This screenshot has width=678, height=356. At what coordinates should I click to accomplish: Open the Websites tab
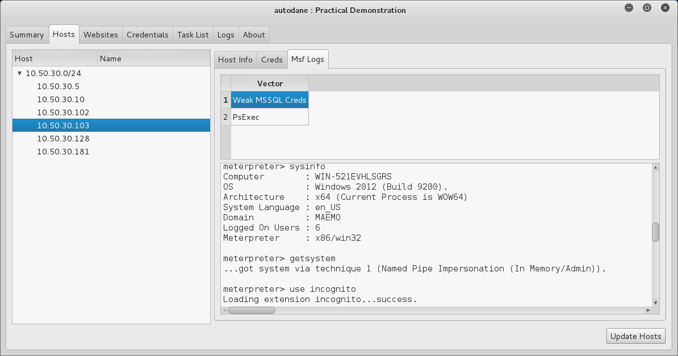pyautogui.click(x=101, y=35)
